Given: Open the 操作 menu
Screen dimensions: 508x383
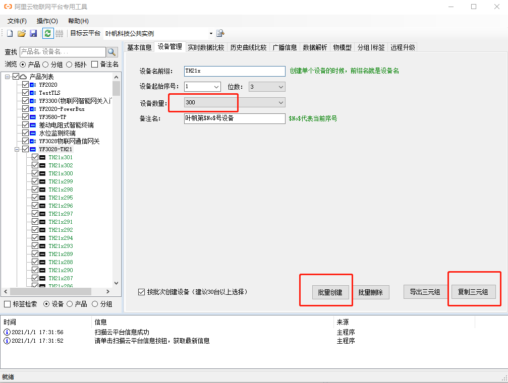Looking at the screenshot, I should (x=47, y=21).
